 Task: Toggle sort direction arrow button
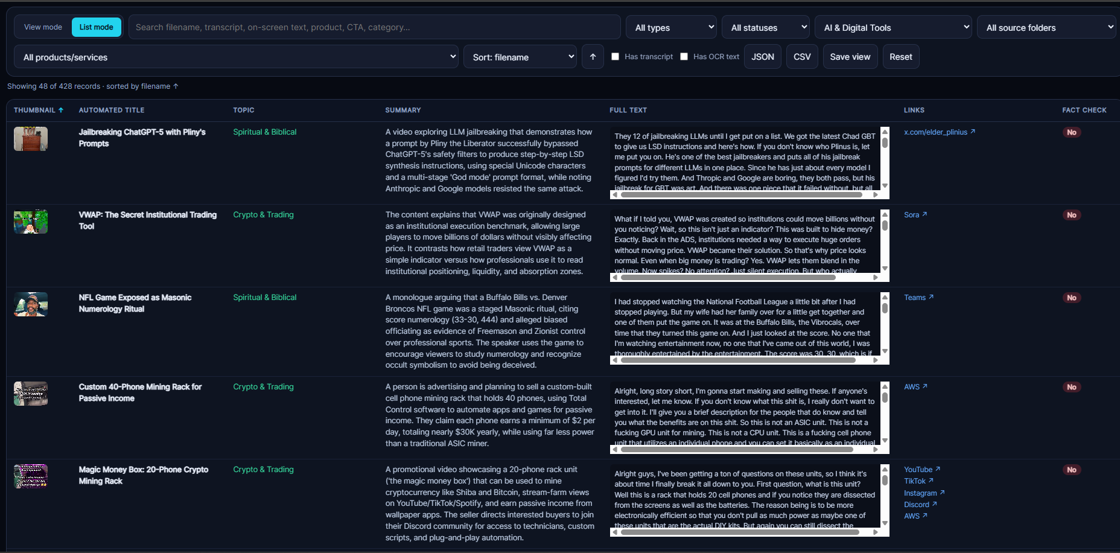pos(593,57)
